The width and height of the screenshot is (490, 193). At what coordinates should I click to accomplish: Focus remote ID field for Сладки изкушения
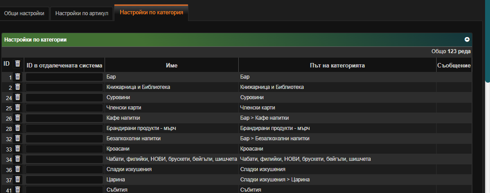64,169
